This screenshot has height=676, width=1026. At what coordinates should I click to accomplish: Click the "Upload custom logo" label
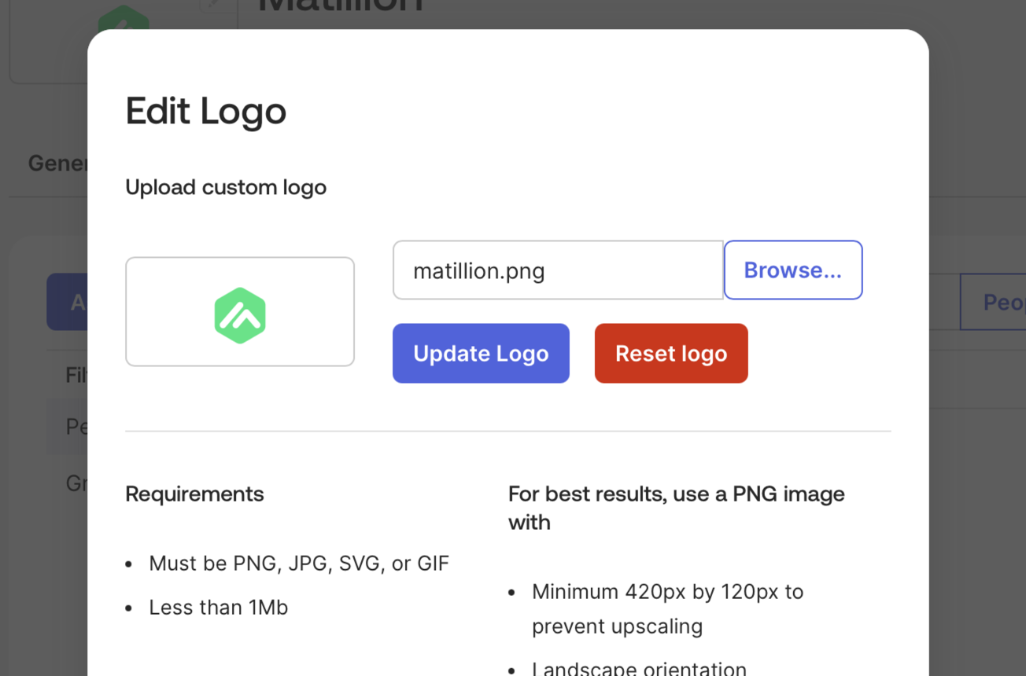(x=226, y=187)
